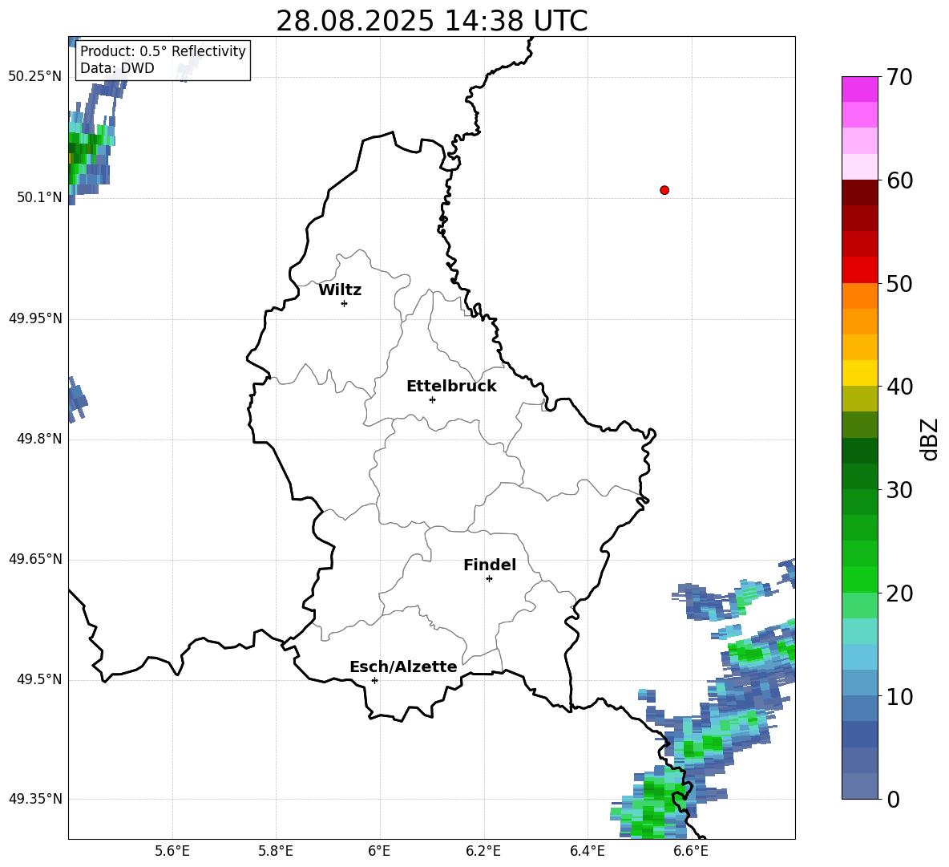Click the 28.08.2025 14:38 UTC title
The width and height of the screenshot is (949, 867).
point(431,21)
